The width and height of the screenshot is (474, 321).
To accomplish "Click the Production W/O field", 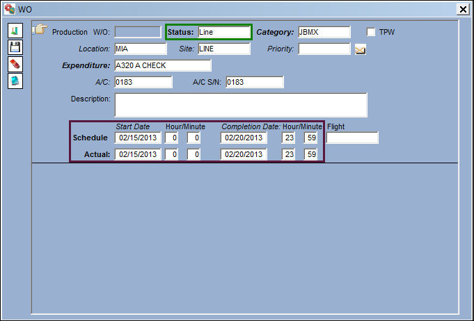I will tap(138, 32).
